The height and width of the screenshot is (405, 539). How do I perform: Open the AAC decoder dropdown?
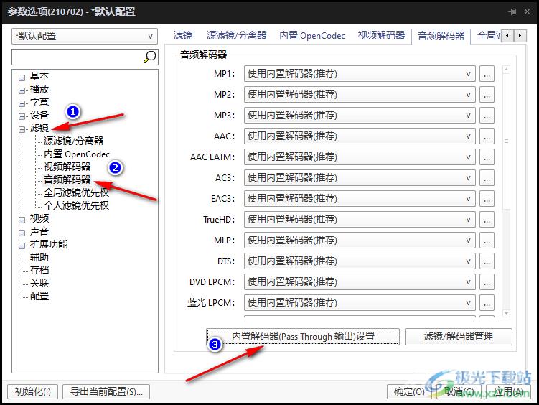click(360, 136)
